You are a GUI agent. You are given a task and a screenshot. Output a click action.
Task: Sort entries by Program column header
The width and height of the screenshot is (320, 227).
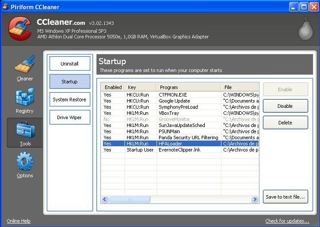pyautogui.click(x=189, y=87)
